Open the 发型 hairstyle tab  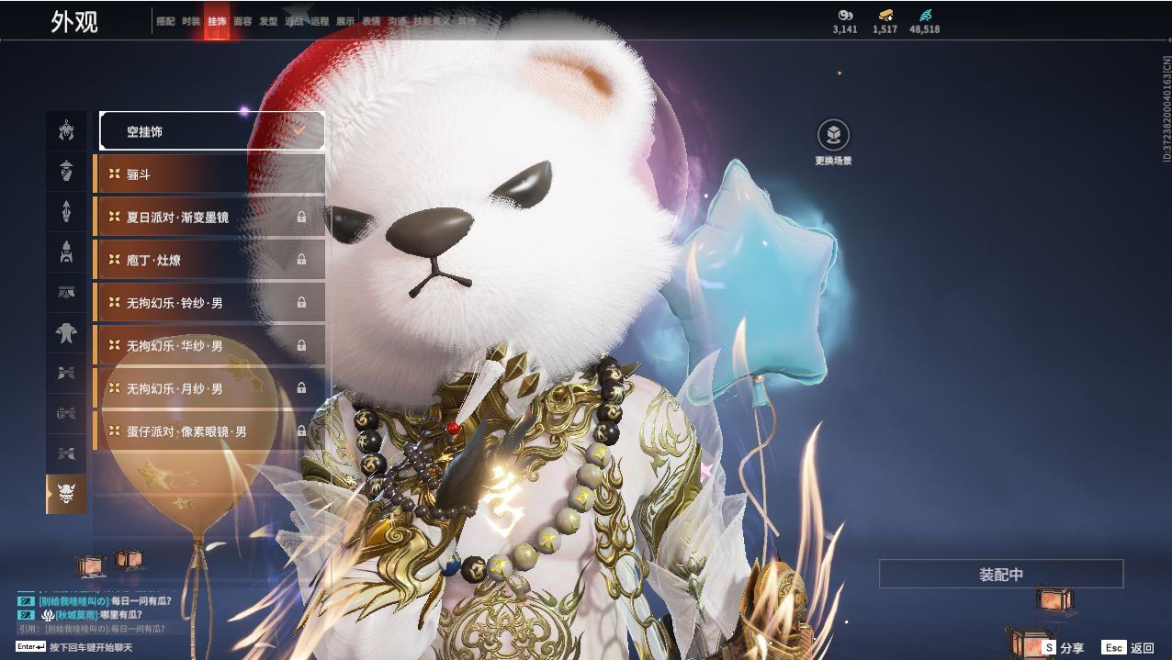click(x=268, y=21)
